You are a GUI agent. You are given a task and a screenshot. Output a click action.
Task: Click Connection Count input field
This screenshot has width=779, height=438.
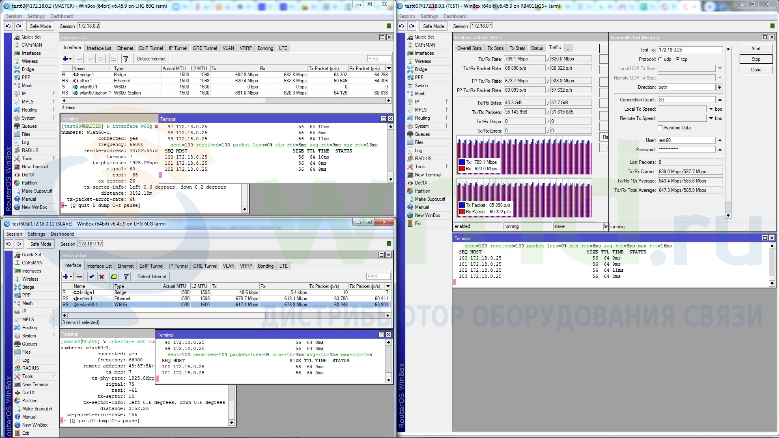click(x=686, y=100)
